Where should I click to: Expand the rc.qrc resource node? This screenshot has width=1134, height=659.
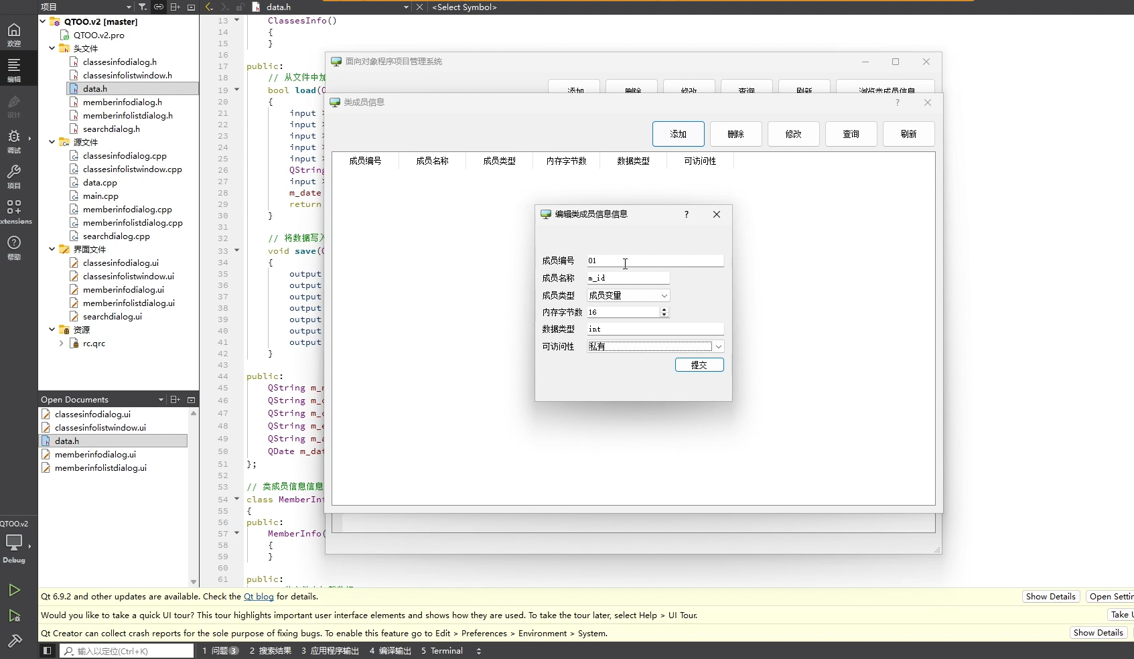pyautogui.click(x=62, y=343)
